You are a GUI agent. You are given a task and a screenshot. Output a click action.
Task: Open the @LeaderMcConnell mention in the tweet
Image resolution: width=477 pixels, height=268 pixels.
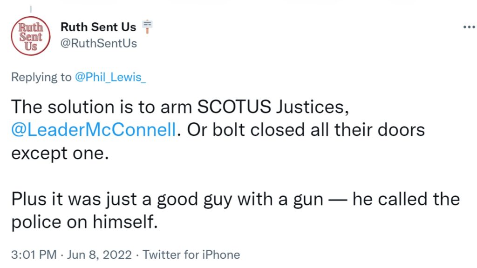click(x=94, y=130)
